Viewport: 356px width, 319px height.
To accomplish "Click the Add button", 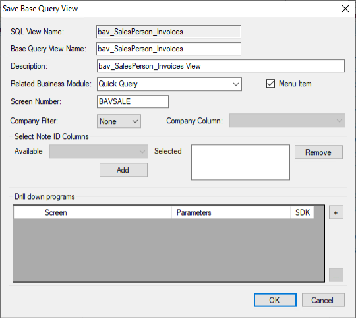I will pyautogui.click(x=123, y=170).
